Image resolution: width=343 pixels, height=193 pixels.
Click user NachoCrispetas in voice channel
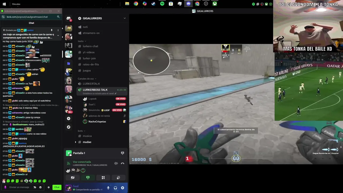97,121
